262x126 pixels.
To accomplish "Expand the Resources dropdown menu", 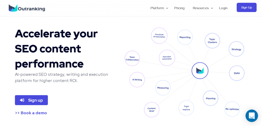I will 203,8.
